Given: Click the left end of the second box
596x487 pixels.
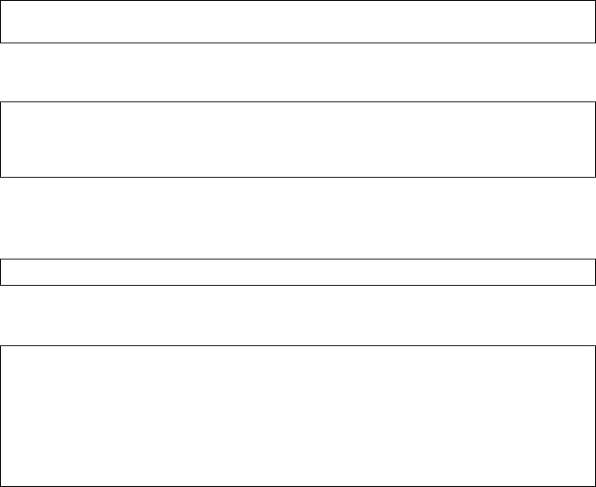Looking at the screenshot, I should [16, 139].
